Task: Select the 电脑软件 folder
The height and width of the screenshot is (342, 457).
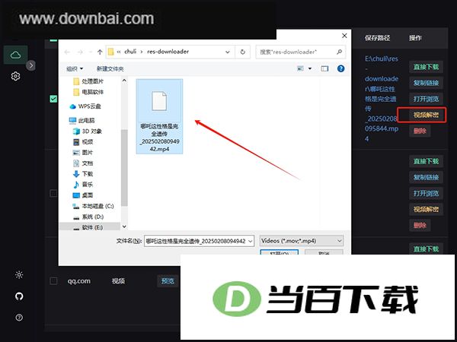Action: coord(88,92)
